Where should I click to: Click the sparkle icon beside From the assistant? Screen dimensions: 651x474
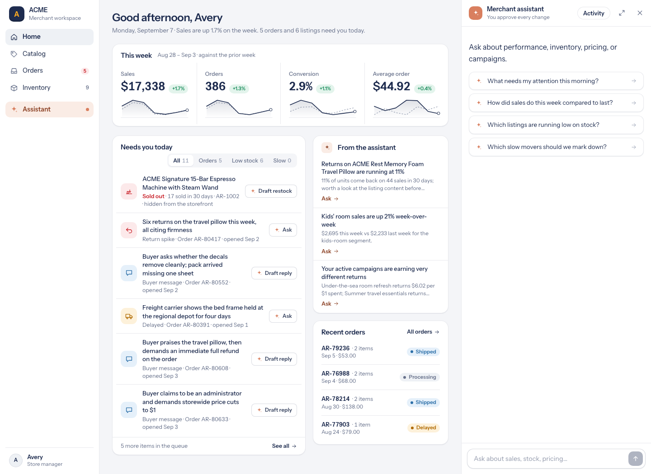[327, 148]
